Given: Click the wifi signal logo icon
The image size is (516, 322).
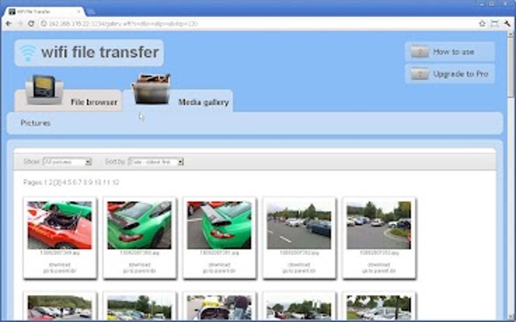Looking at the screenshot, I should click(28, 53).
